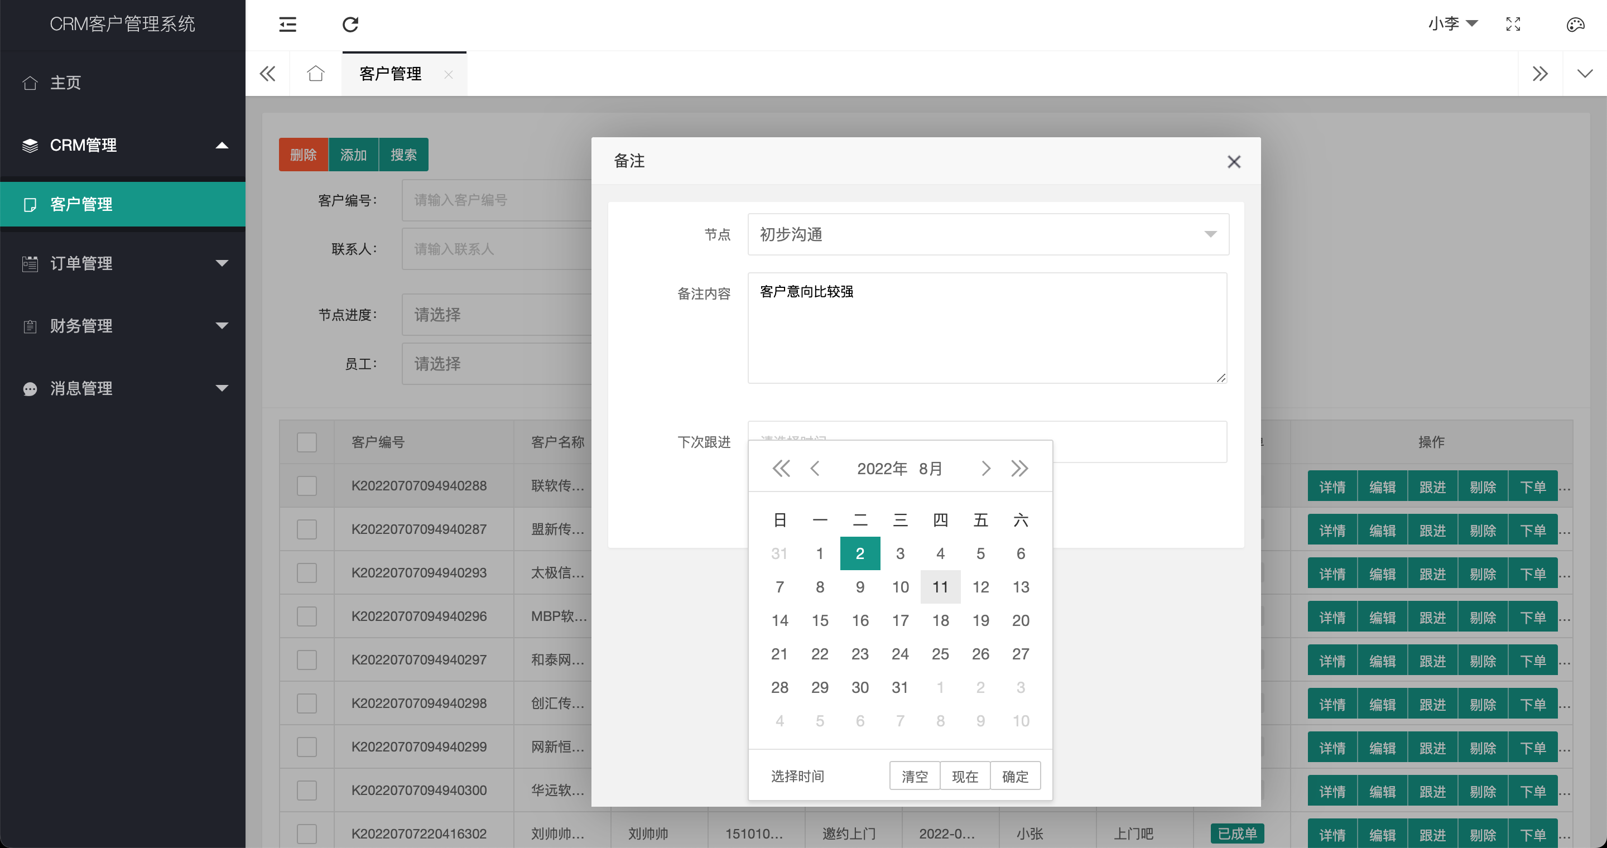1607x848 pixels.
Task: Go to previous month in the date picker
Action: point(815,468)
